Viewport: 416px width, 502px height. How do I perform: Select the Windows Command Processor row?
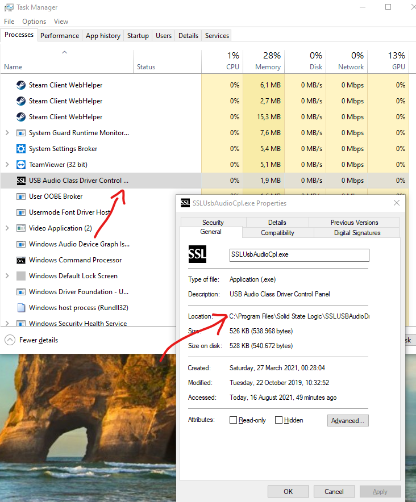pyautogui.click(x=88, y=260)
